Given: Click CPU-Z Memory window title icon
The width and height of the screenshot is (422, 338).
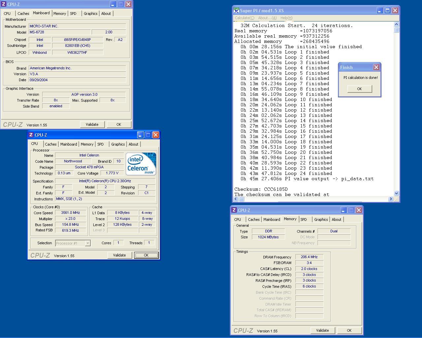Looking at the screenshot, I should click(x=234, y=210).
